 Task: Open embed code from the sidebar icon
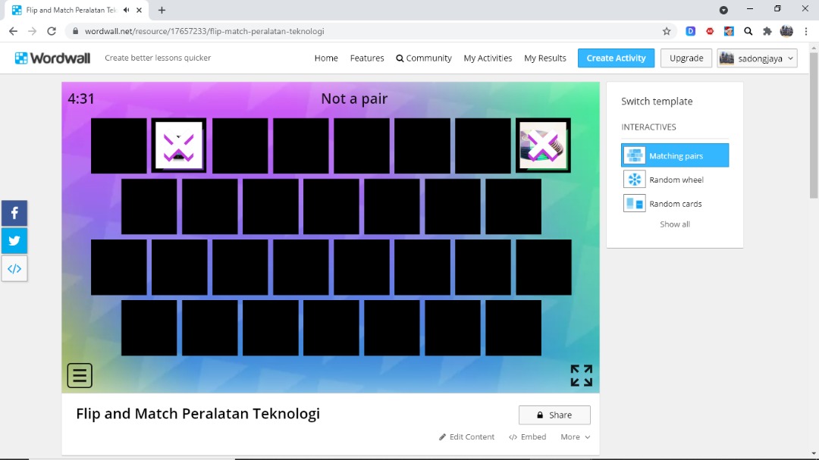14,268
